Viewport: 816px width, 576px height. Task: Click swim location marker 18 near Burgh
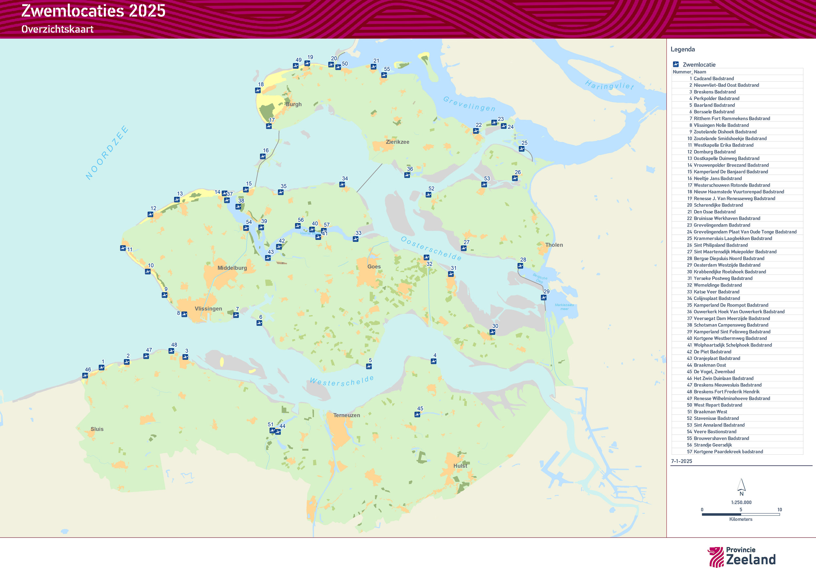pos(258,91)
